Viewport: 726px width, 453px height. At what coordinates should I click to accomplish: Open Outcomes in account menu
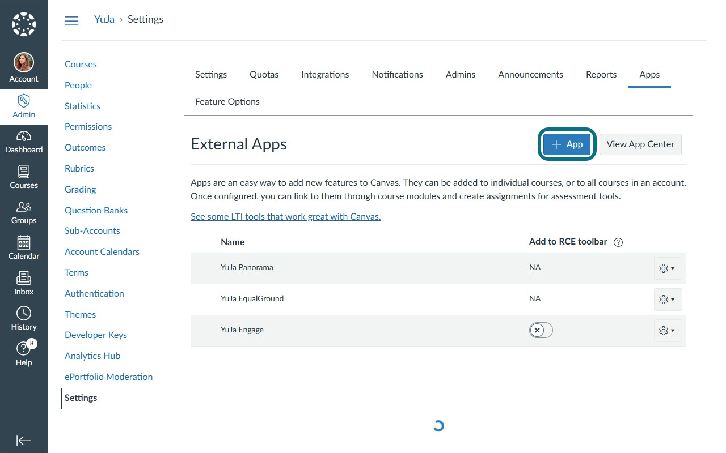click(x=85, y=148)
